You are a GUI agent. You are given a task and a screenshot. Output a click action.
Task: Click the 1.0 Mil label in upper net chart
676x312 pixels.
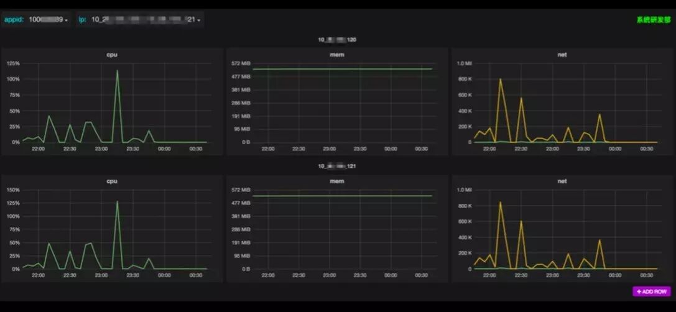click(x=465, y=63)
